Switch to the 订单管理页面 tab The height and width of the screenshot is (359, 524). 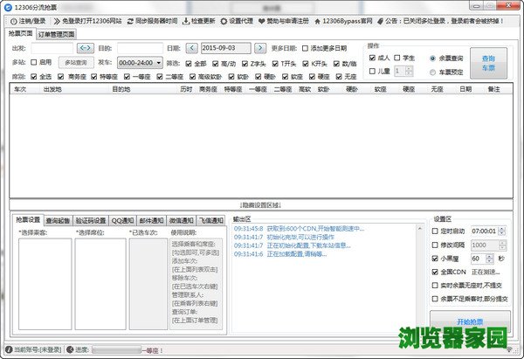click(x=56, y=34)
